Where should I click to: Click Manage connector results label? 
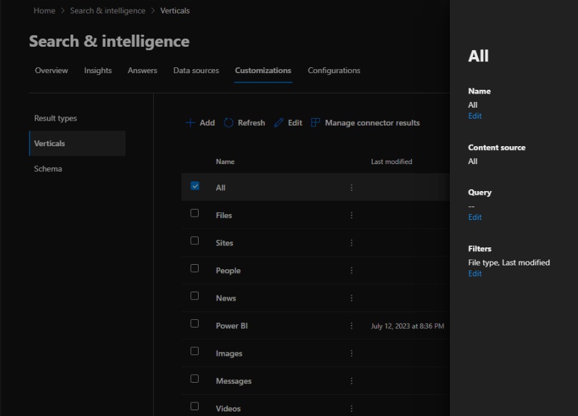click(372, 123)
